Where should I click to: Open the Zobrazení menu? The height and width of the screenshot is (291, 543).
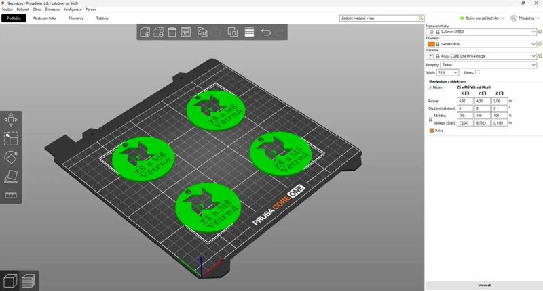pos(52,9)
